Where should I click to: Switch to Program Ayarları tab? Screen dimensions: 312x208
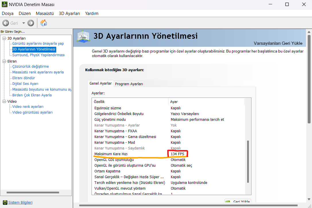point(129,84)
